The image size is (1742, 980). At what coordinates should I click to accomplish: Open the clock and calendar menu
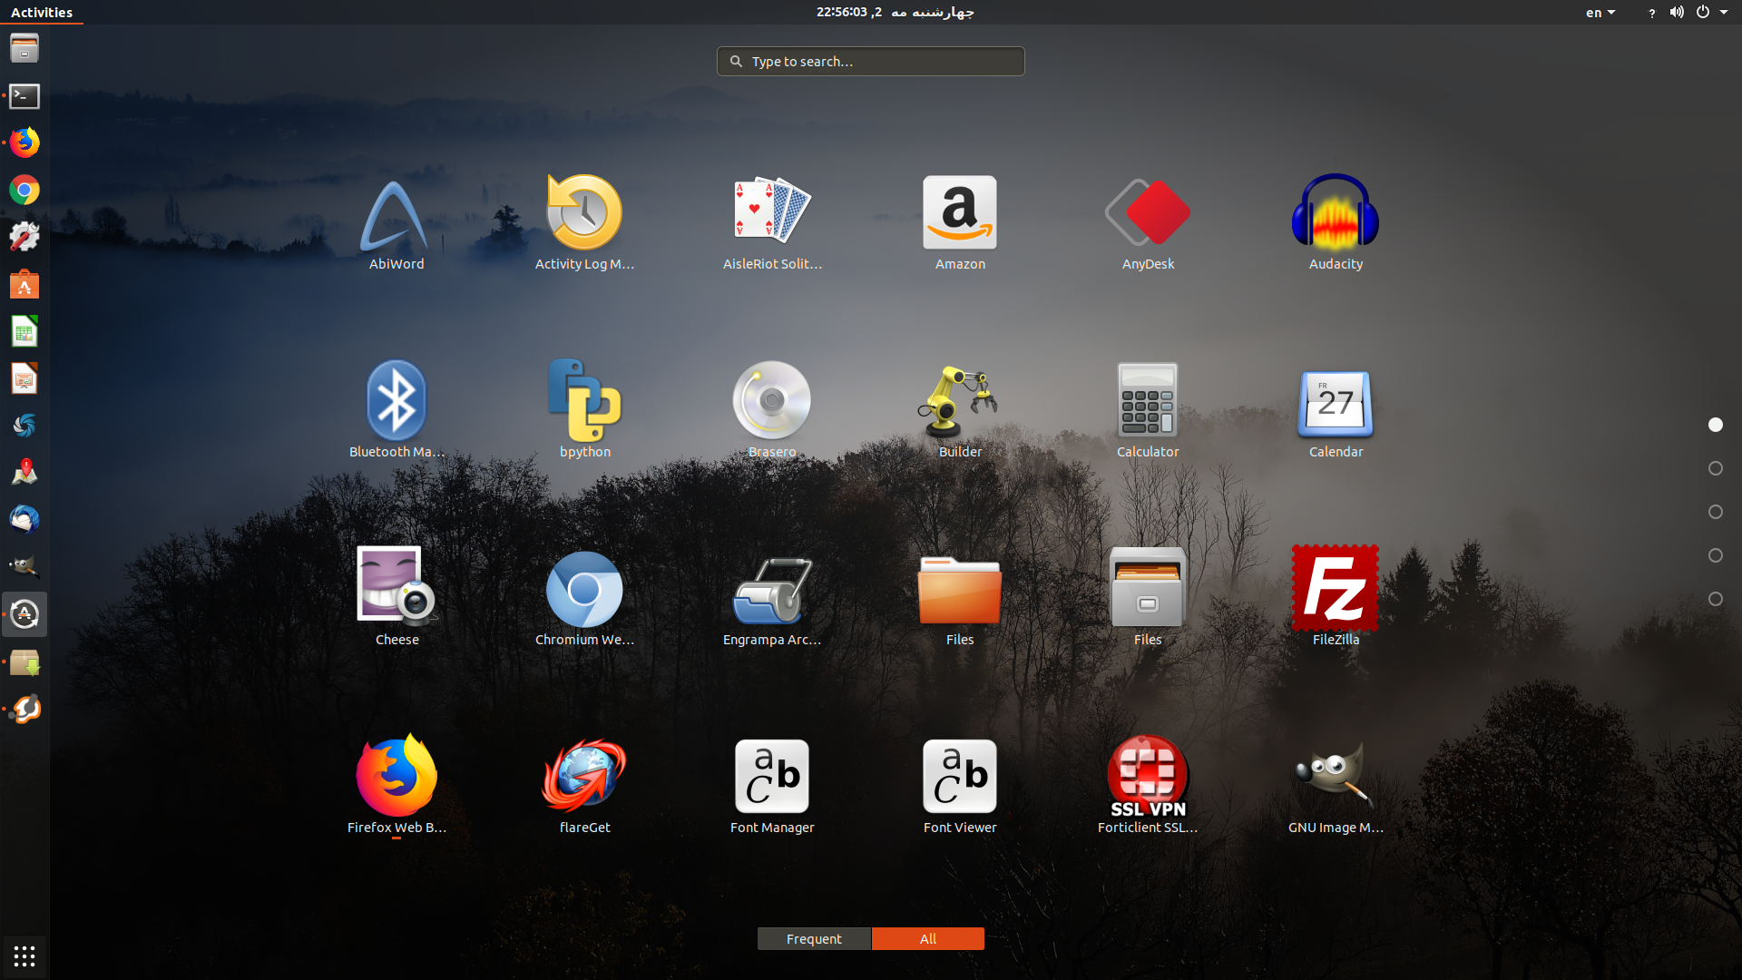[895, 12]
